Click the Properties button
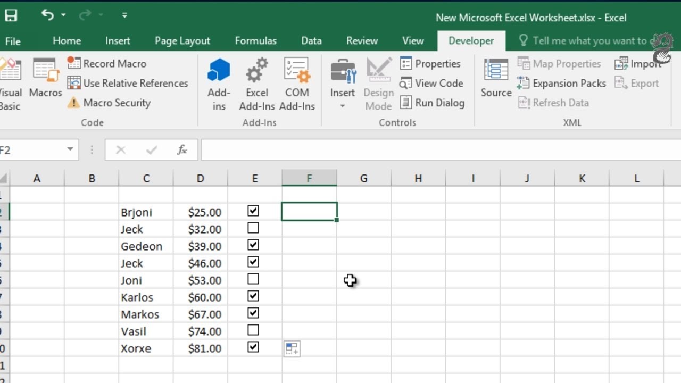 coord(430,63)
